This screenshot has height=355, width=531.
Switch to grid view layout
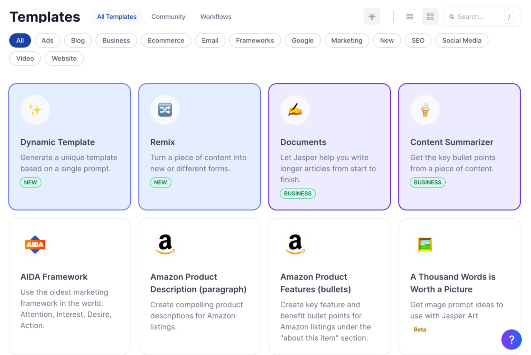click(430, 17)
